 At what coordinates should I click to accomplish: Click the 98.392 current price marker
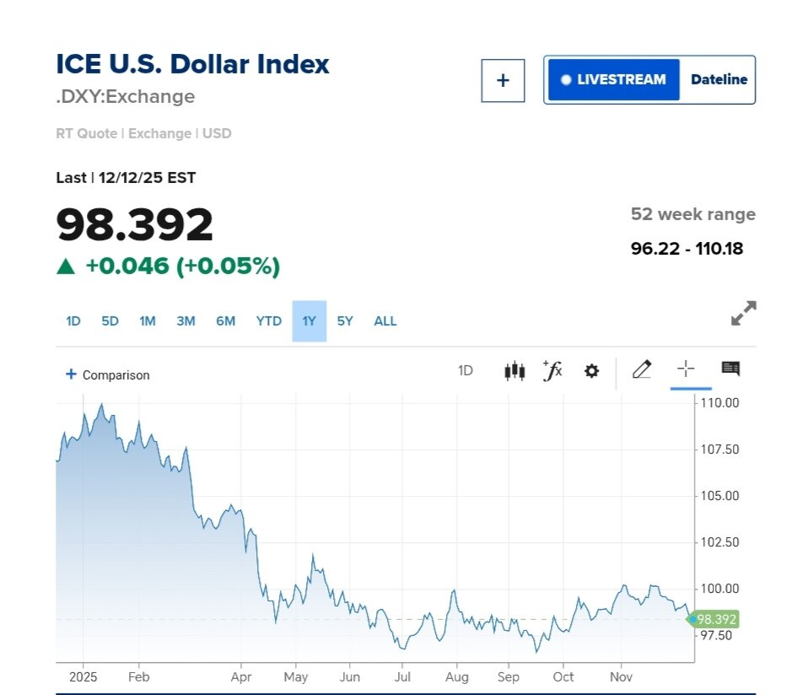point(715,619)
